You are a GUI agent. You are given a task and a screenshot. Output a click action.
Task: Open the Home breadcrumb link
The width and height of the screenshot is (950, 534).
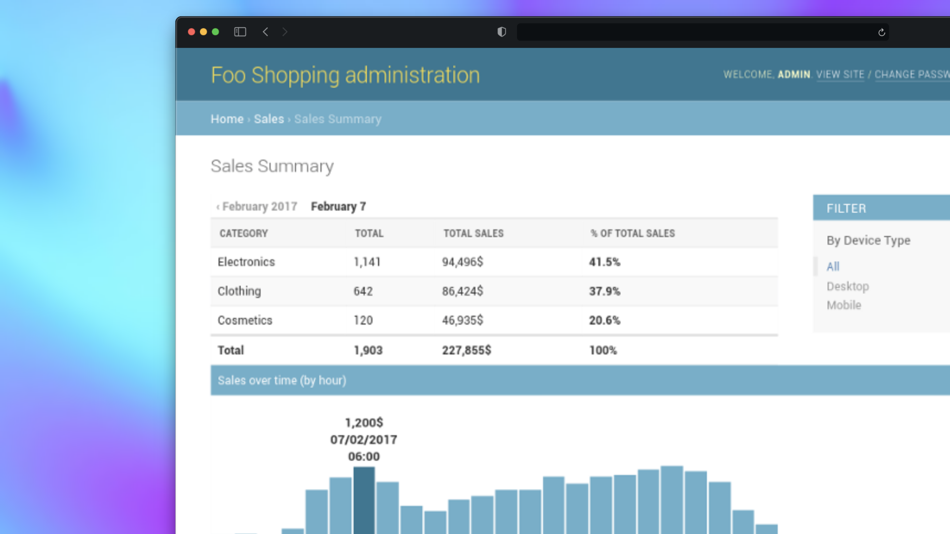[x=227, y=119]
